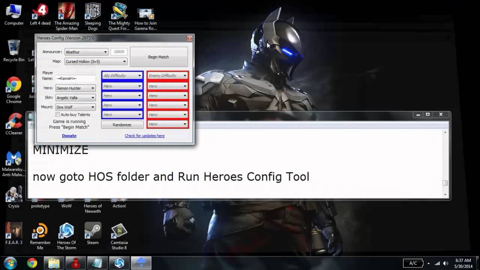Click the Game is running status text

69,121
